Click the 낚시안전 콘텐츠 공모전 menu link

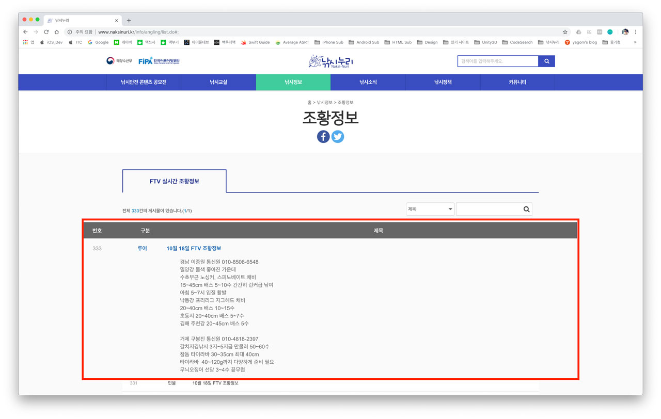pyautogui.click(x=144, y=82)
